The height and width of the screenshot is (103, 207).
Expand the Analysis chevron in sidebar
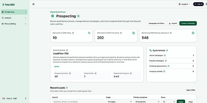click(26, 18)
